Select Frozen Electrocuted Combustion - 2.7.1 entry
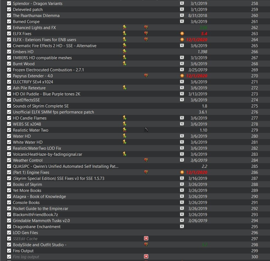The width and height of the screenshot is (270, 261). (48, 70)
